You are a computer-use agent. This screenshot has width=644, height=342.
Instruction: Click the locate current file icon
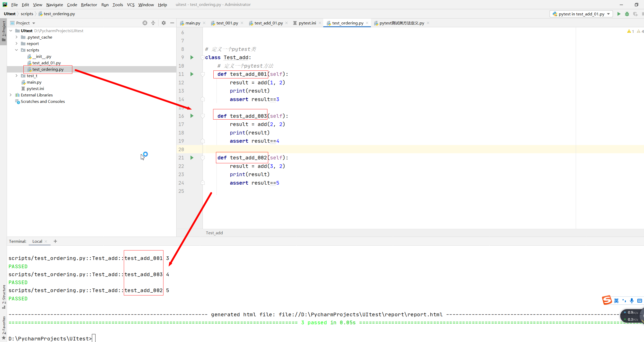pyautogui.click(x=145, y=23)
